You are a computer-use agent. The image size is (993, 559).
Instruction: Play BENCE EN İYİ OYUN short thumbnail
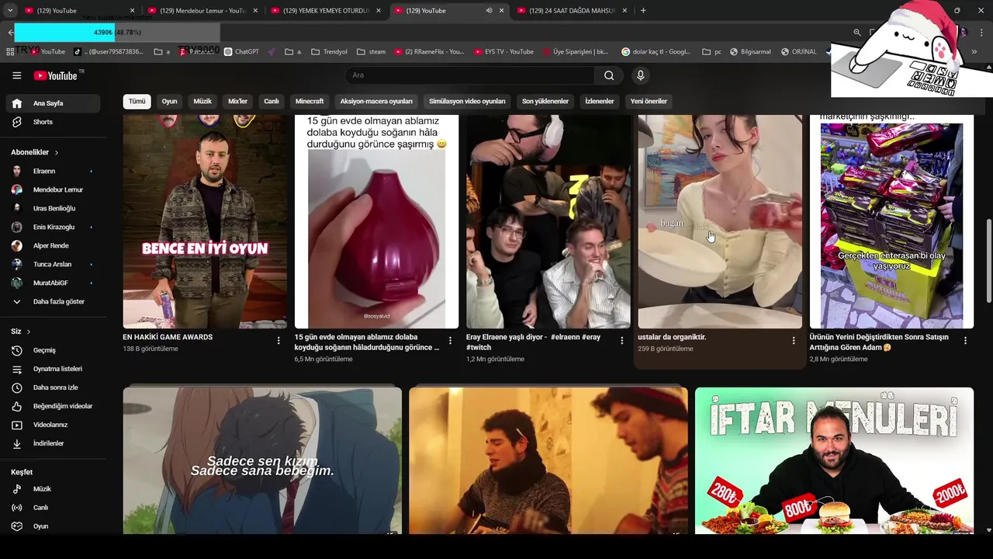(205, 221)
